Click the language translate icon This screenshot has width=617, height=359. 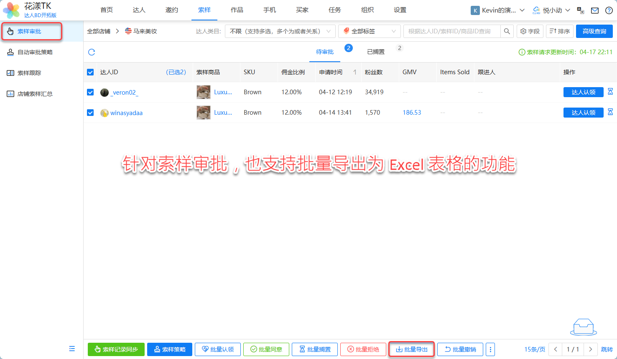click(x=581, y=10)
